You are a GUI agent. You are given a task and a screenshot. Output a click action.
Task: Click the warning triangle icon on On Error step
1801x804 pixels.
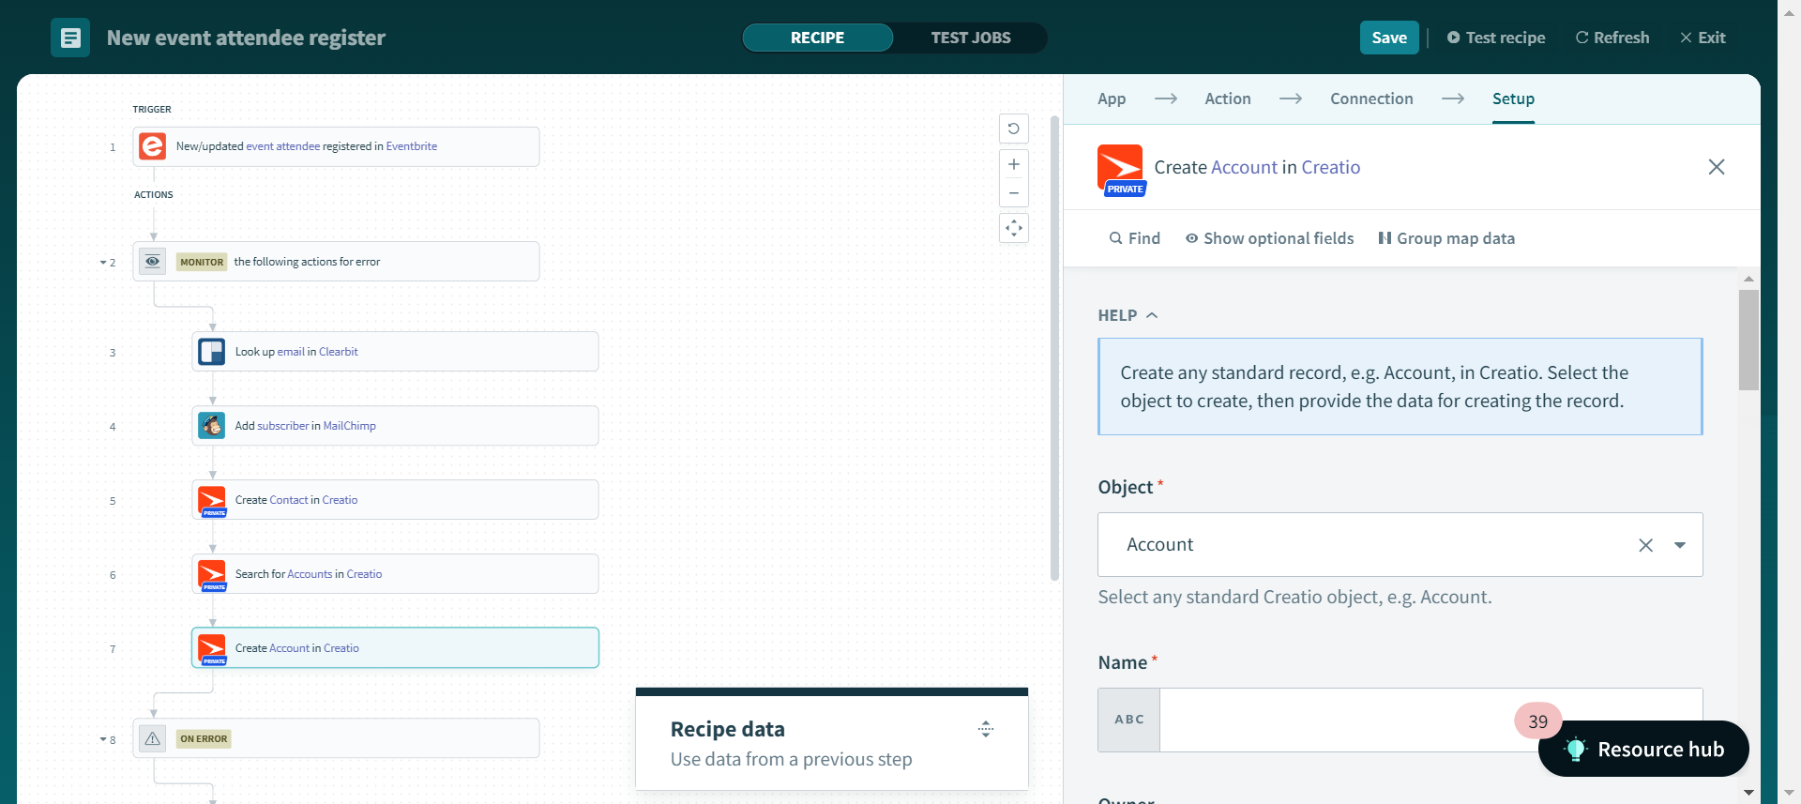click(x=153, y=738)
